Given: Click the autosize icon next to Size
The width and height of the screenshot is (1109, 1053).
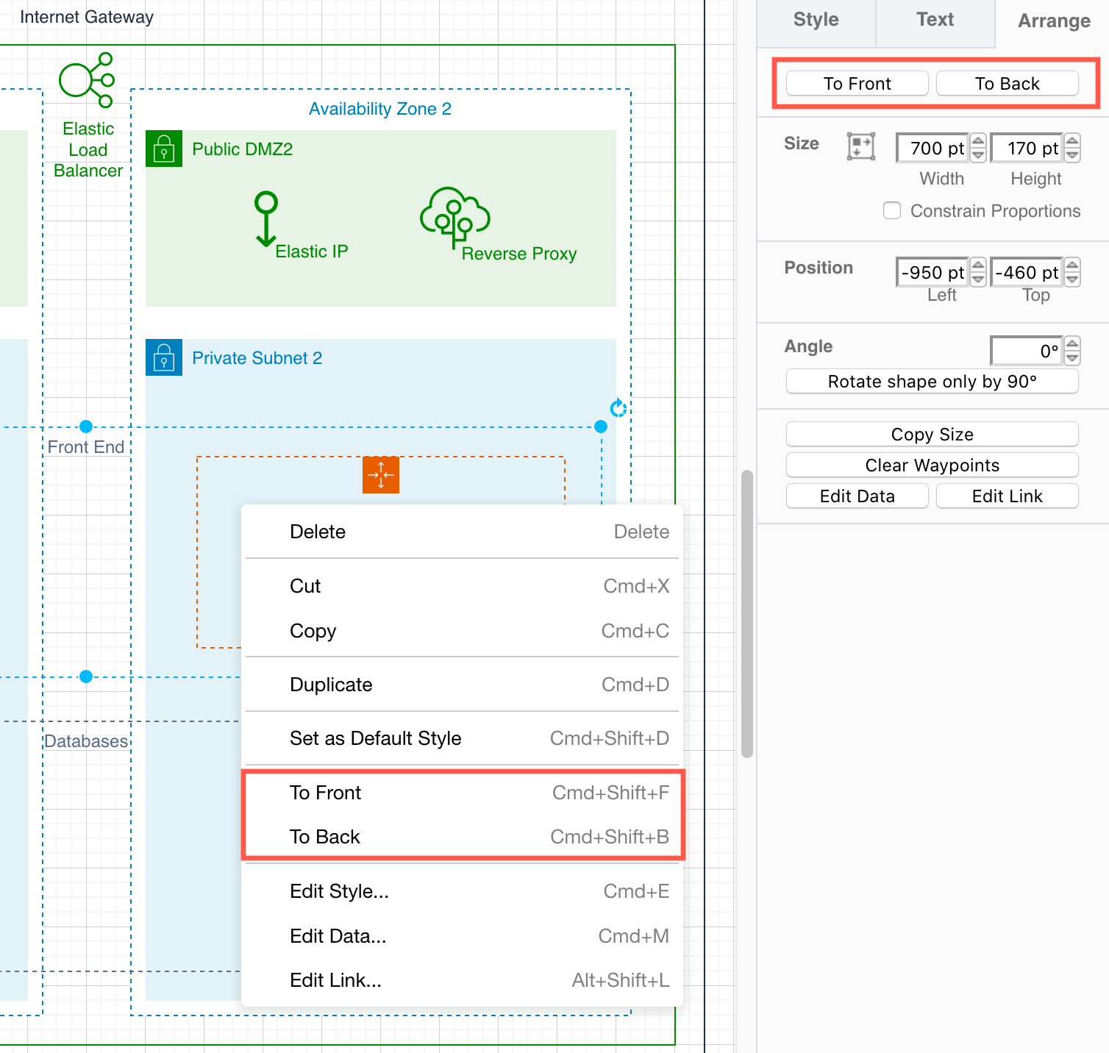Looking at the screenshot, I should 860,146.
